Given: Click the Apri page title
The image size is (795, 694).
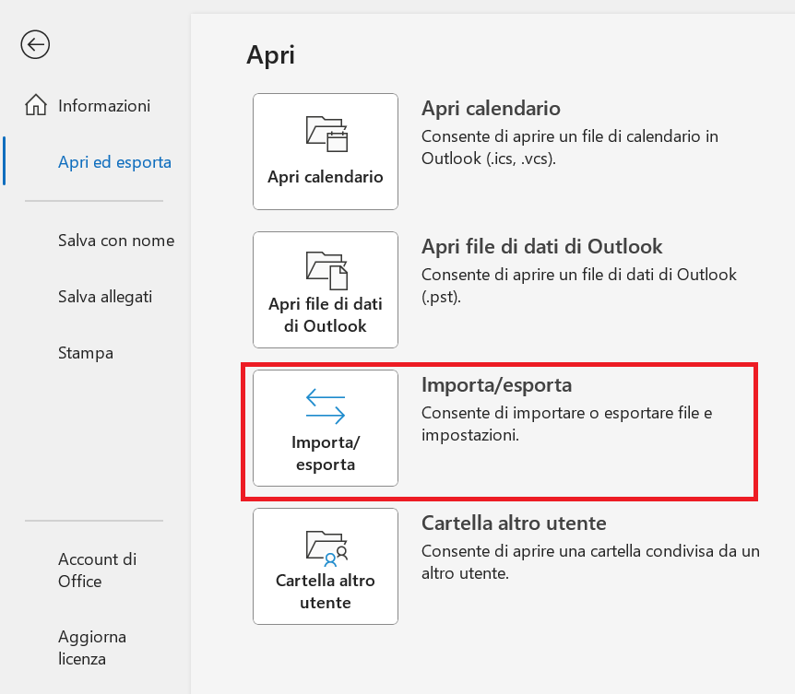Looking at the screenshot, I should pyautogui.click(x=270, y=55).
